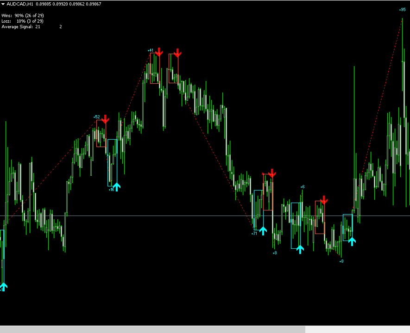Click the +95 profit label
This screenshot has width=410, height=333.
click(403, 10)
